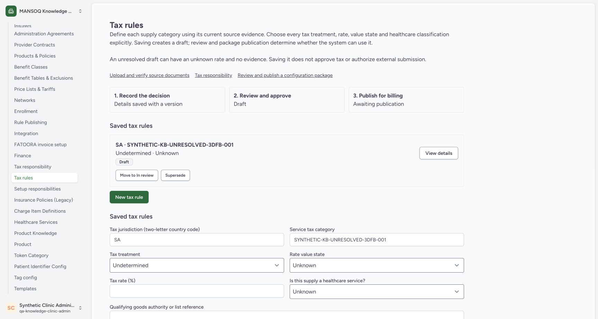Navigate to Benefit Tables & Exclusions
598x319 pixels.
44,78
